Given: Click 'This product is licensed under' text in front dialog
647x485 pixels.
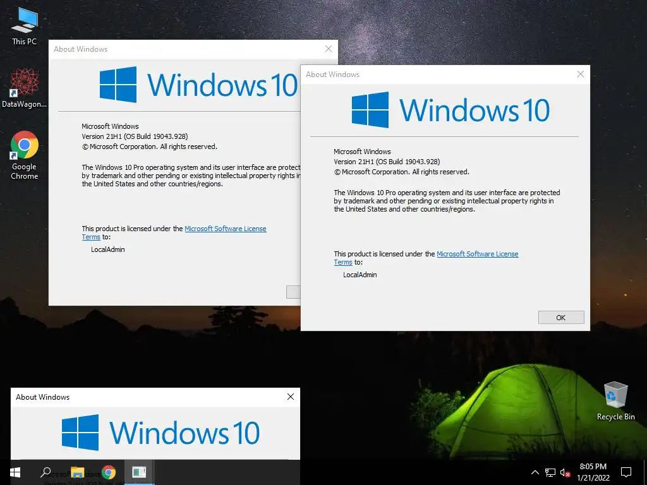Looking at the screenshot, I should 384,254.
